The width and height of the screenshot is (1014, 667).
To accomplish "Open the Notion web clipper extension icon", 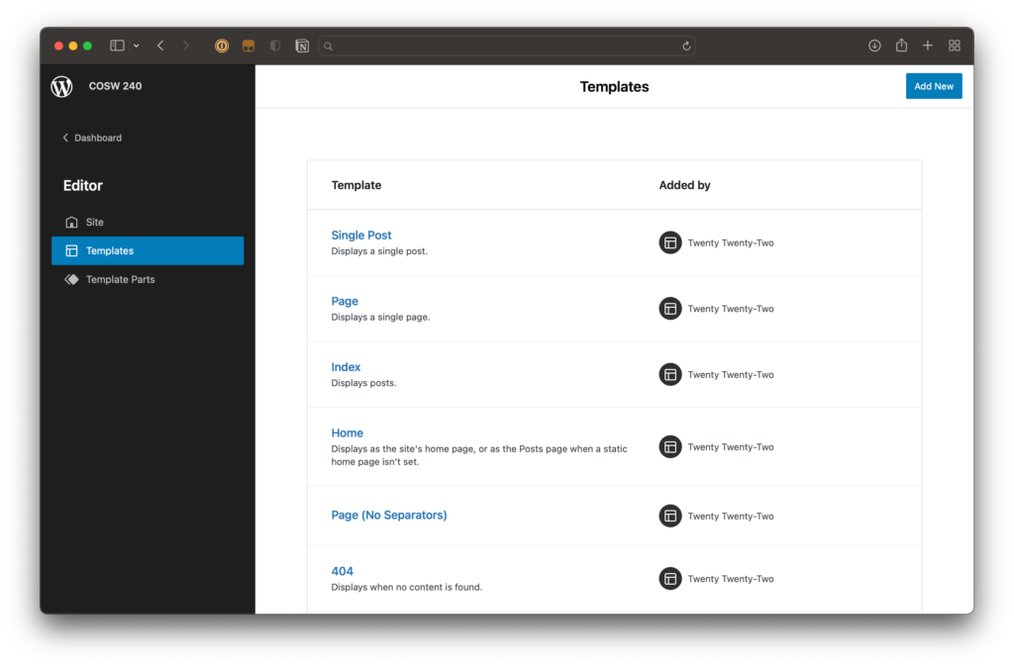I will (x=302, y=46).
